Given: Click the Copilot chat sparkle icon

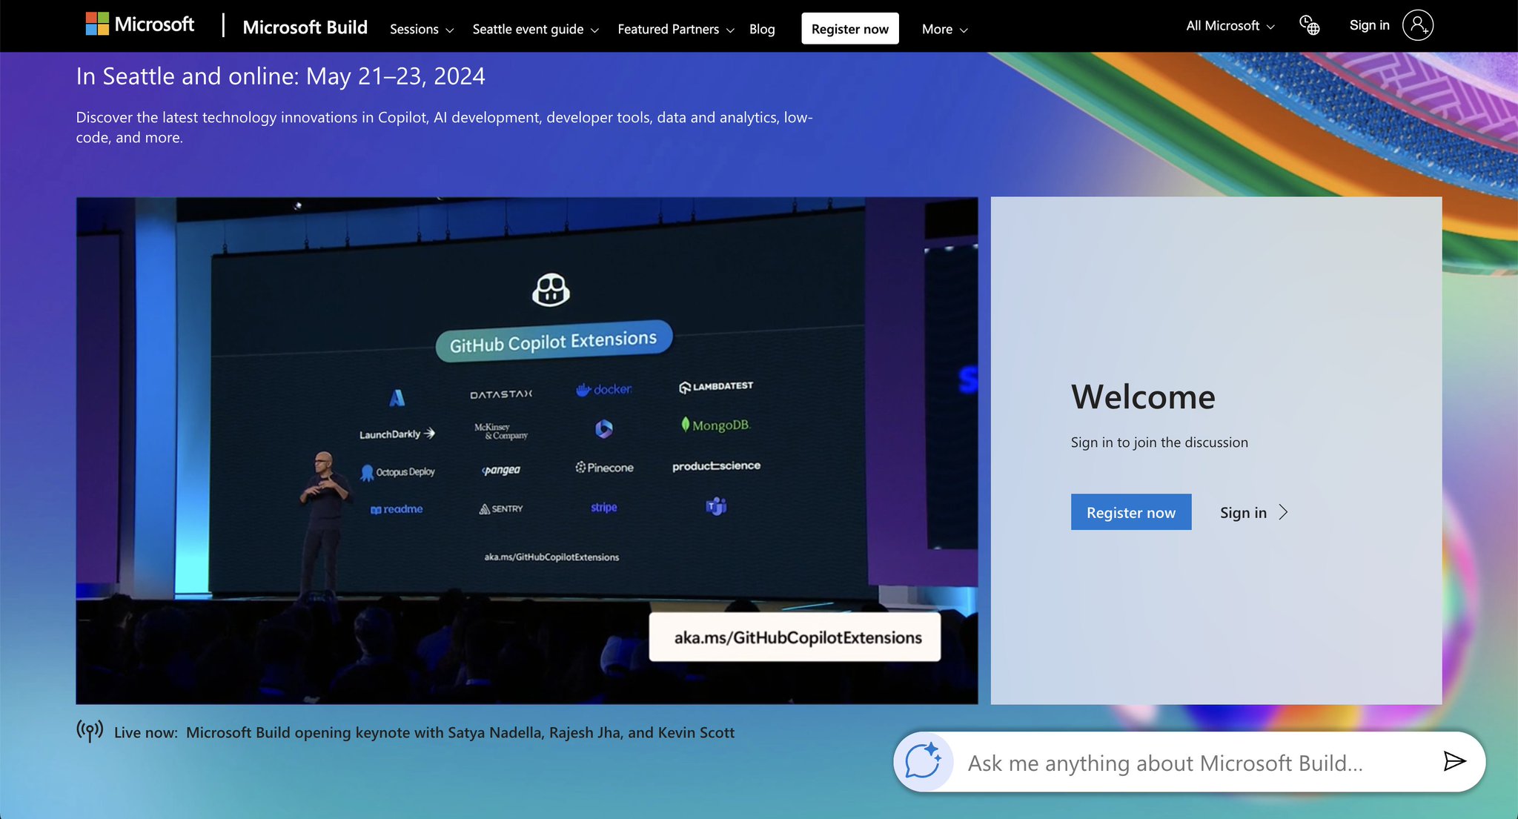Looking at the screenshot, I should [x=923, y=761].
